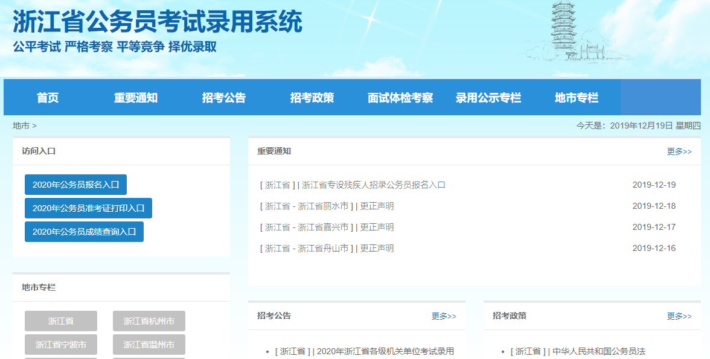This screenshot has width=710, height=359.
Task: Expand 更多>> in the 招考政策 panel
Action: pos(679,316)
